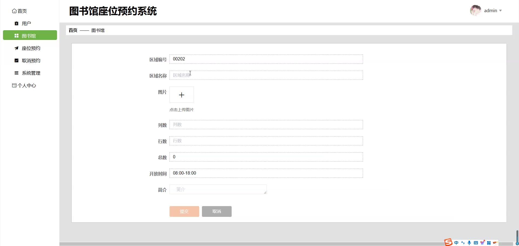Focus the empty 区域名称 input field

pos(266,75)
